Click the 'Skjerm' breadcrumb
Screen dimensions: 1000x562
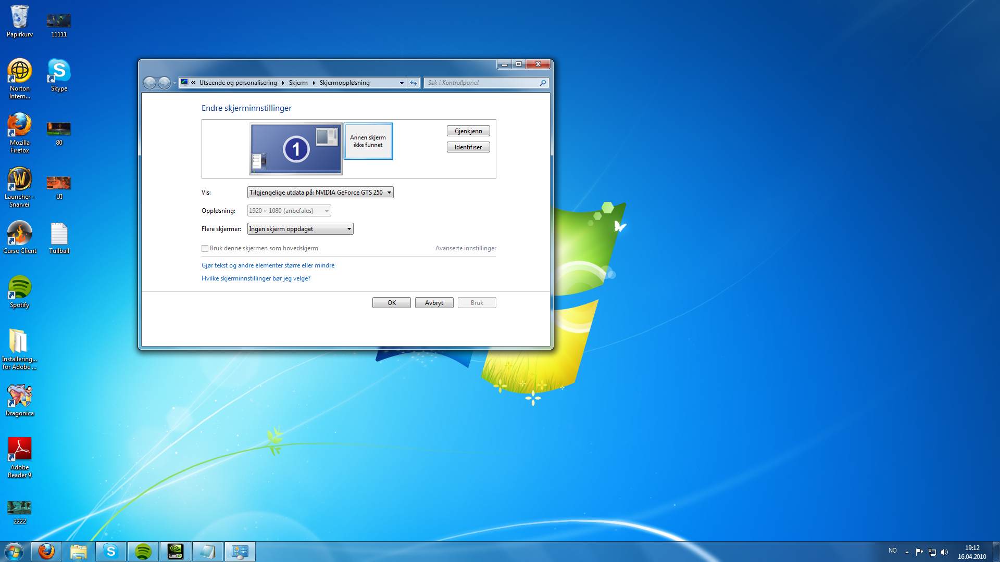coord(298,83)
